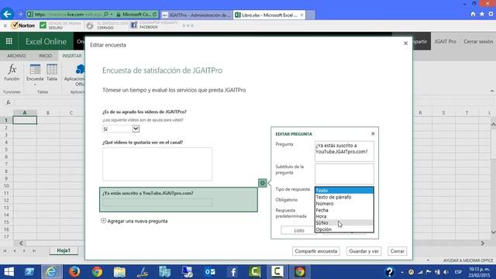Choose Opción as response type
This screenshot has height=279, width=496.
tap(344, 229)
